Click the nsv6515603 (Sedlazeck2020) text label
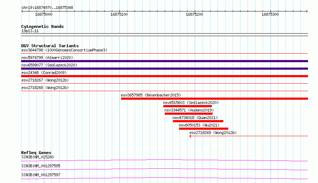 (x=191, y=103)
